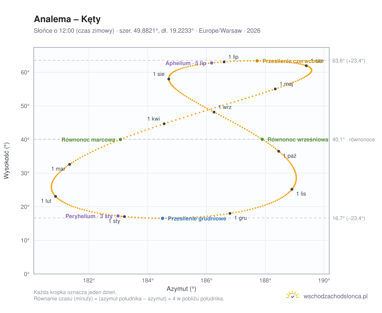
Task: Click the 1 lis data point
Action: pyautogui.click(x=292, y=189)
